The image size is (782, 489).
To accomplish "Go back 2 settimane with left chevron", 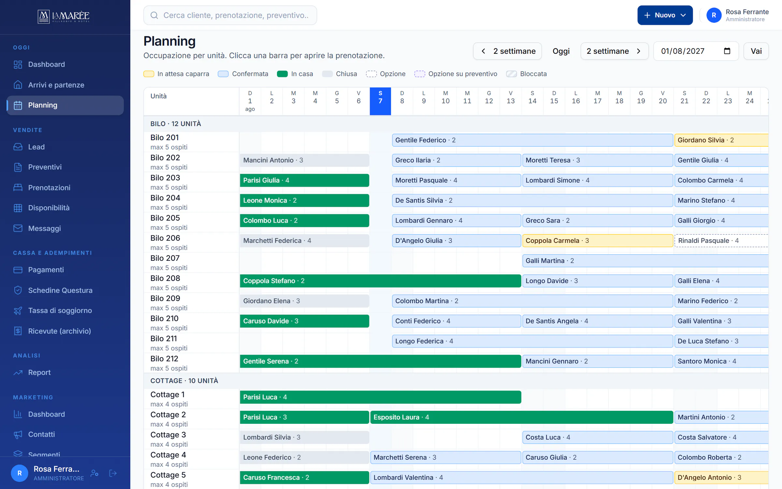I will coord(507,51).
